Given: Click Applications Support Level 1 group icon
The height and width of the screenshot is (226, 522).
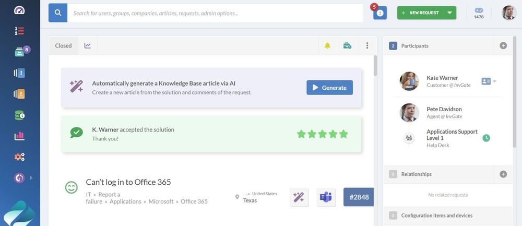Looking at the screenshot, I should click(x=409, y=138).
